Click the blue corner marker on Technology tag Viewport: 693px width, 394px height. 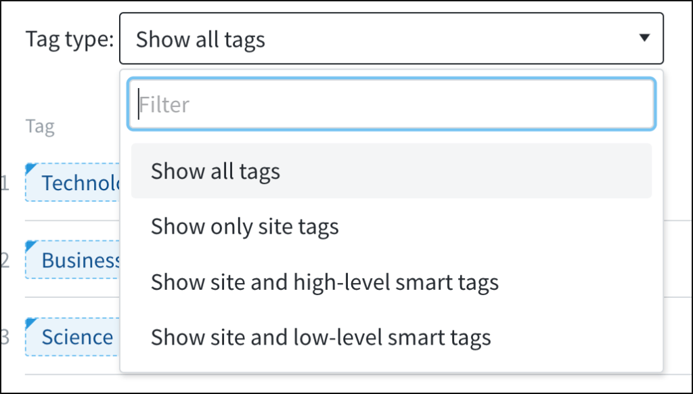tap(30, 167)
